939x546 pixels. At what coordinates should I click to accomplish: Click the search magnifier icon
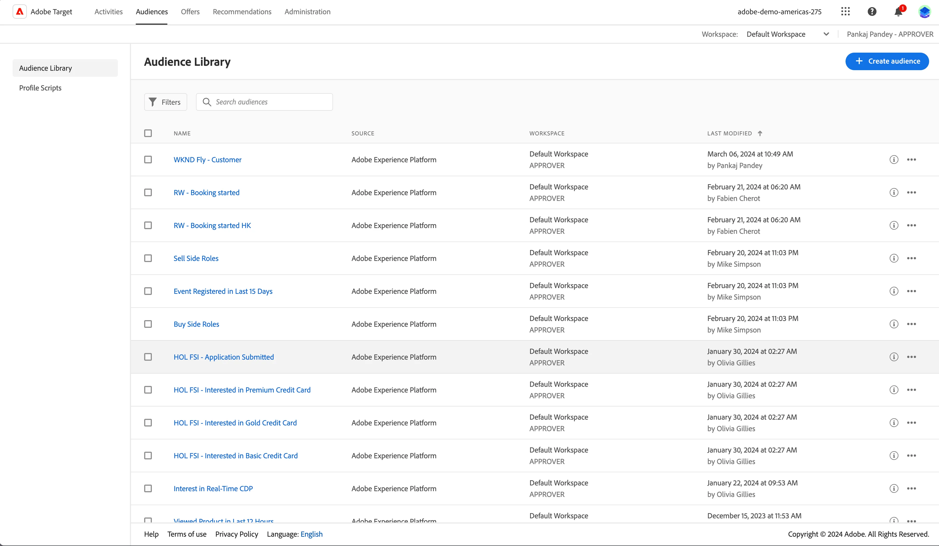(207, 102)
